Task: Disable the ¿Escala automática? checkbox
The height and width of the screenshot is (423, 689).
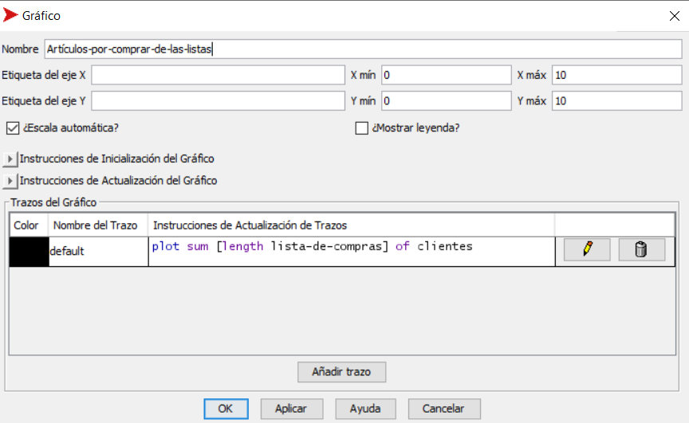Action: (x=12, y=127)
